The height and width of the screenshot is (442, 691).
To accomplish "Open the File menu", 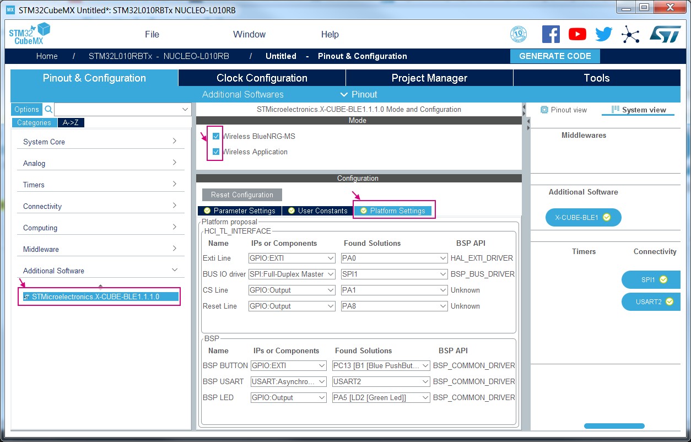I will click(x=152, y=34).
